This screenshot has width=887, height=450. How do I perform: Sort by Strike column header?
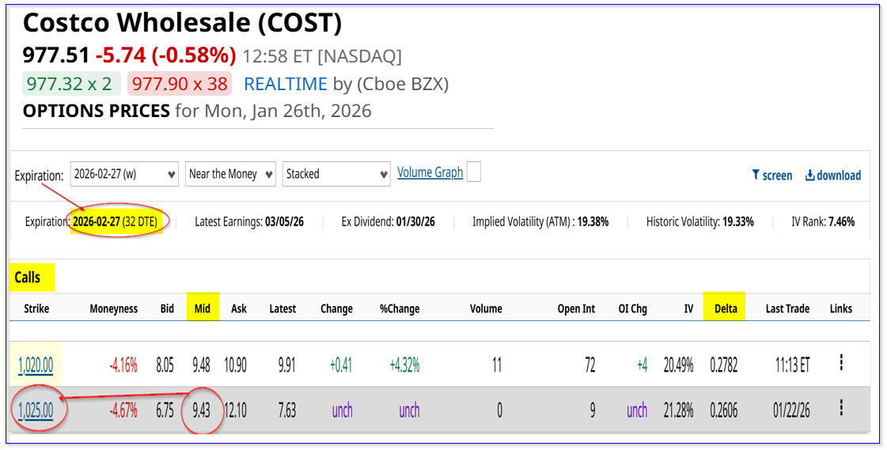tap(36, 308)
